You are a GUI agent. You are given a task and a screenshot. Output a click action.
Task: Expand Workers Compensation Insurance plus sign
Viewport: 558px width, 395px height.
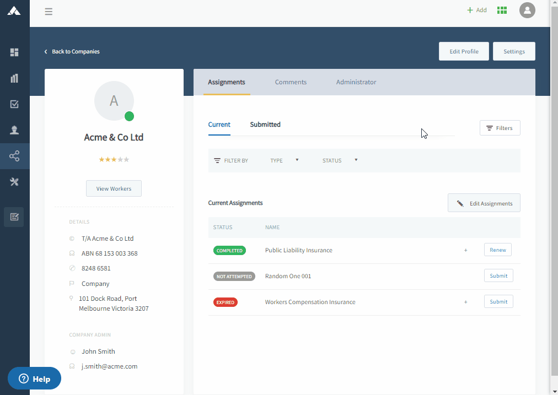465,302
